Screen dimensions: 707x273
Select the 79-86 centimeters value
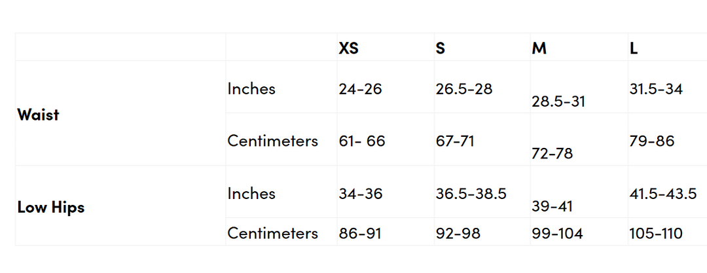pyautogui.click(x=651, y=141)
